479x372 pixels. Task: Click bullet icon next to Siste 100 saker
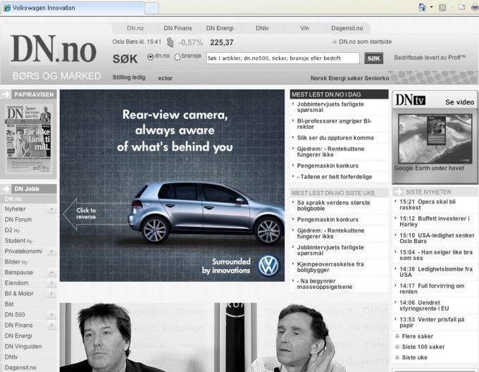397,347
